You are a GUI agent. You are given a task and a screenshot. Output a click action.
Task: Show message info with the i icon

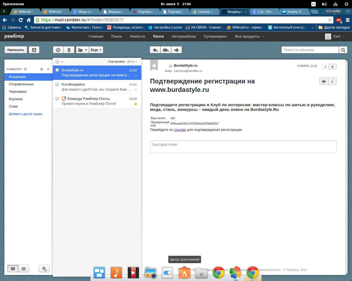332,81
